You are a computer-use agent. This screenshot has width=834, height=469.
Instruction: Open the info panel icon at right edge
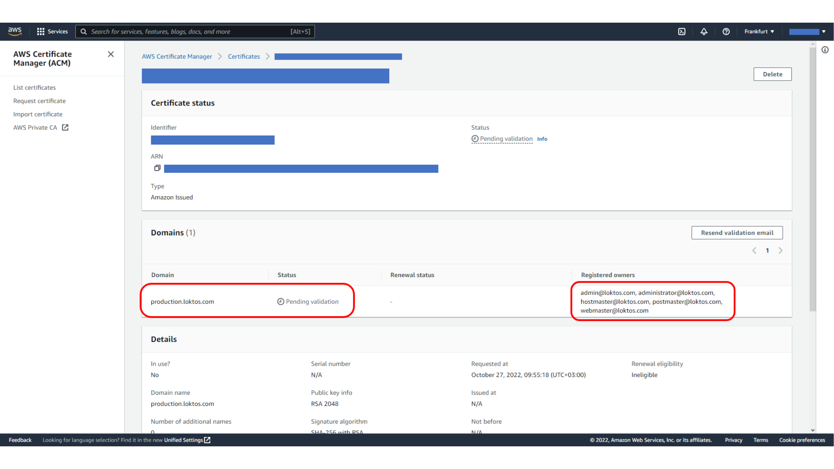coord(825,50)
